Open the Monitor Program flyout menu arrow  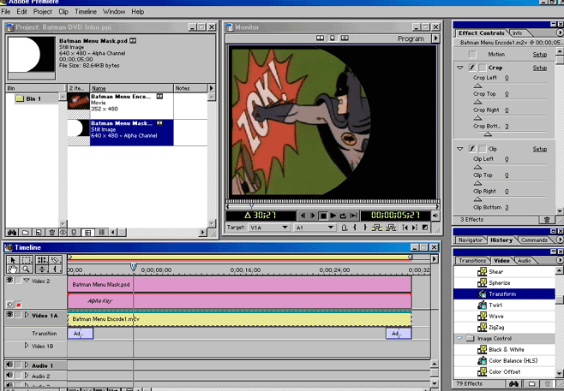point(435,38)
